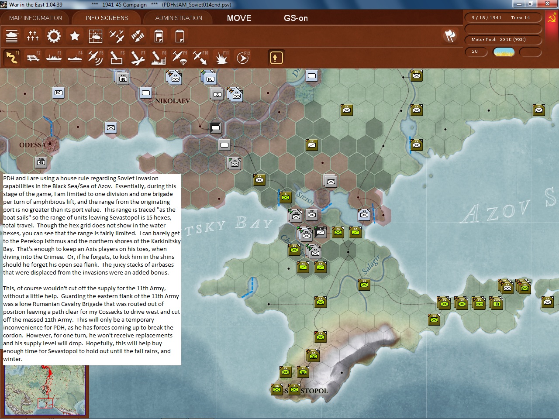This screenshot has height=419, width=559.
Task: Close the War in the East window
Action: click(x=547, y=4)
